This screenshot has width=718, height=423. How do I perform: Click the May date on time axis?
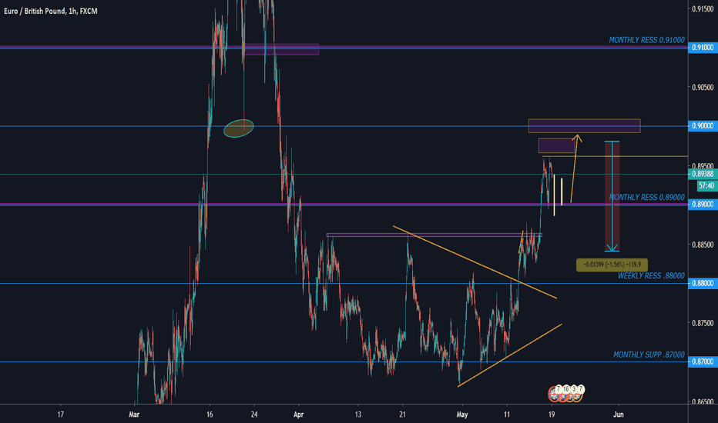[462, 415]
